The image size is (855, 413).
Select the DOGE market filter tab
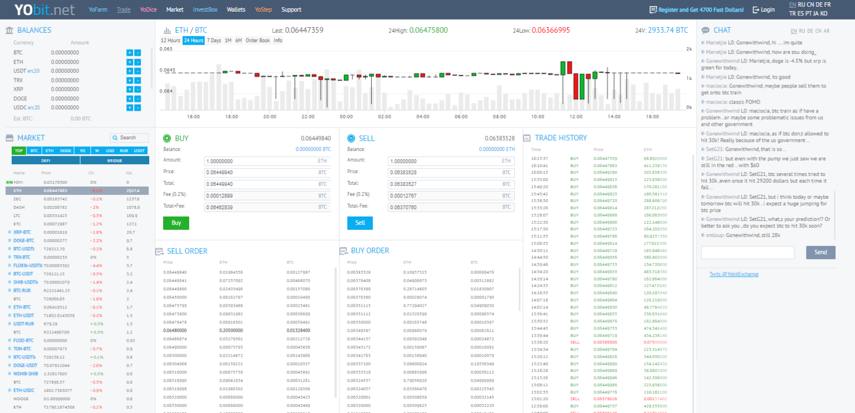(66, 151)
